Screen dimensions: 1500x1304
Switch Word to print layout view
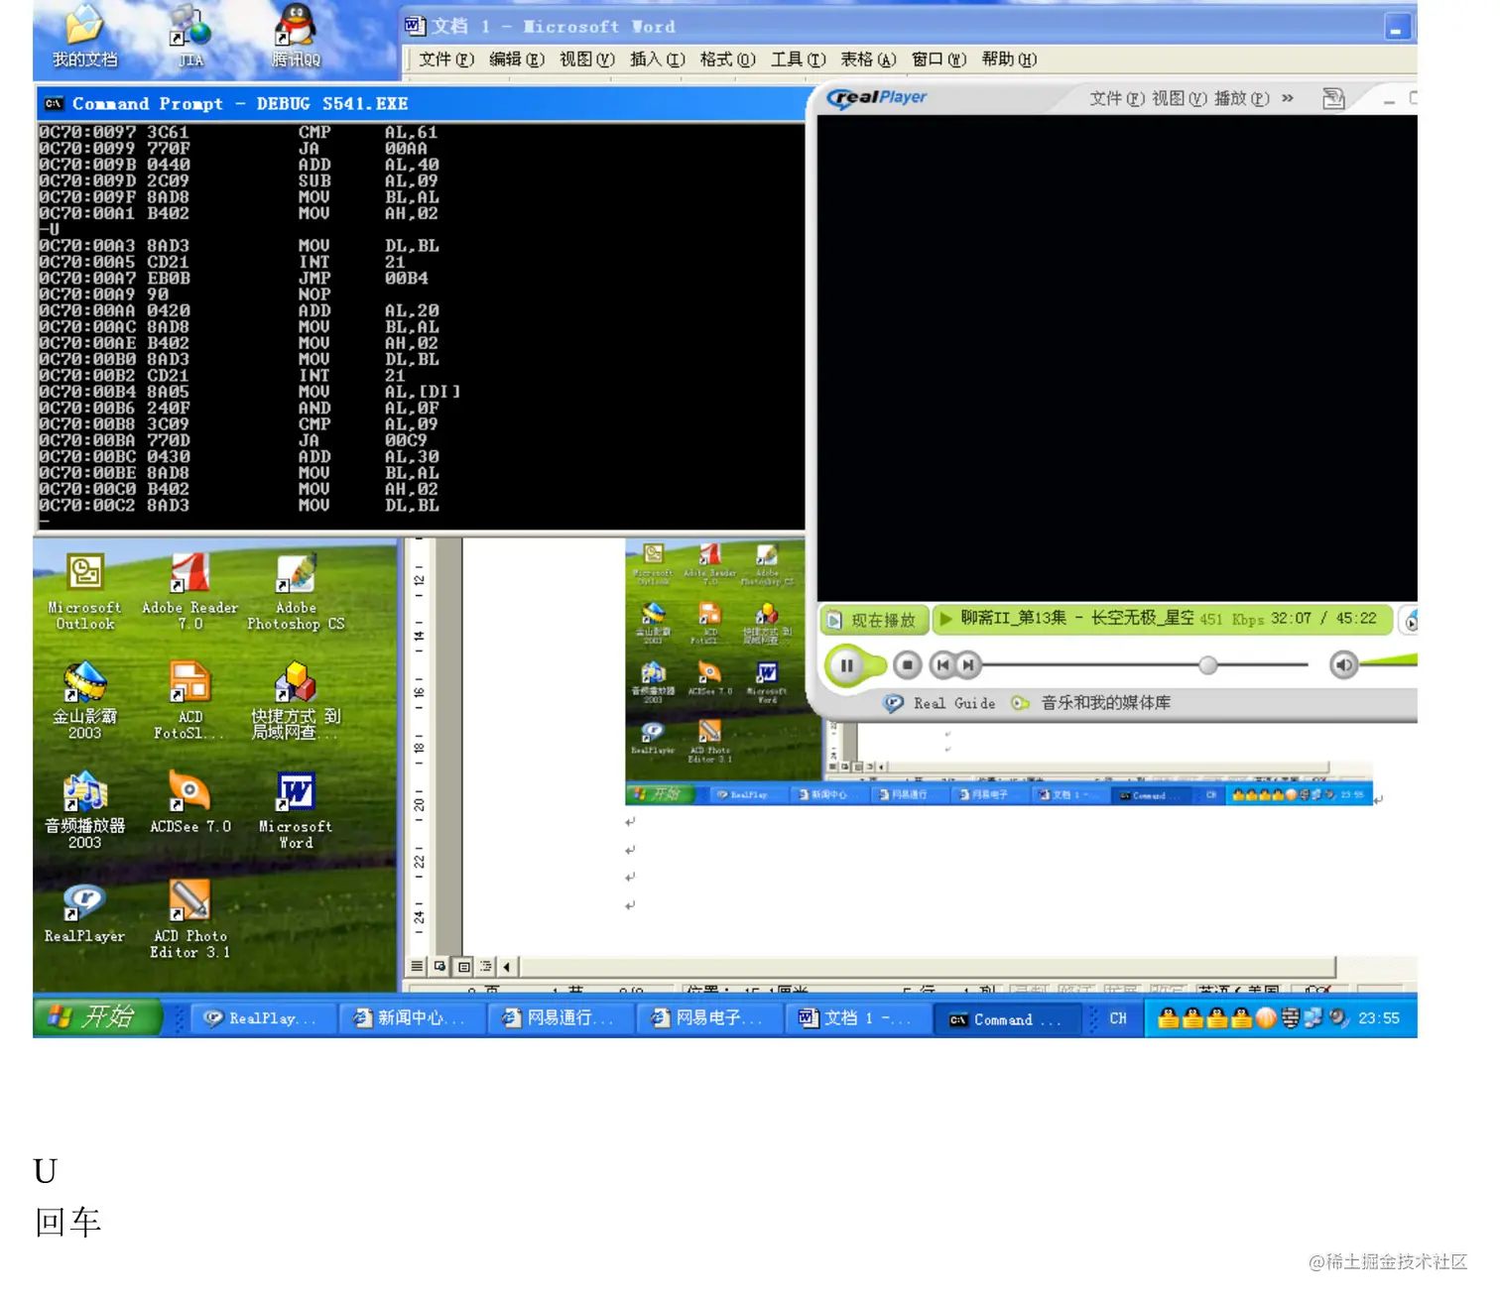point(463,966)
